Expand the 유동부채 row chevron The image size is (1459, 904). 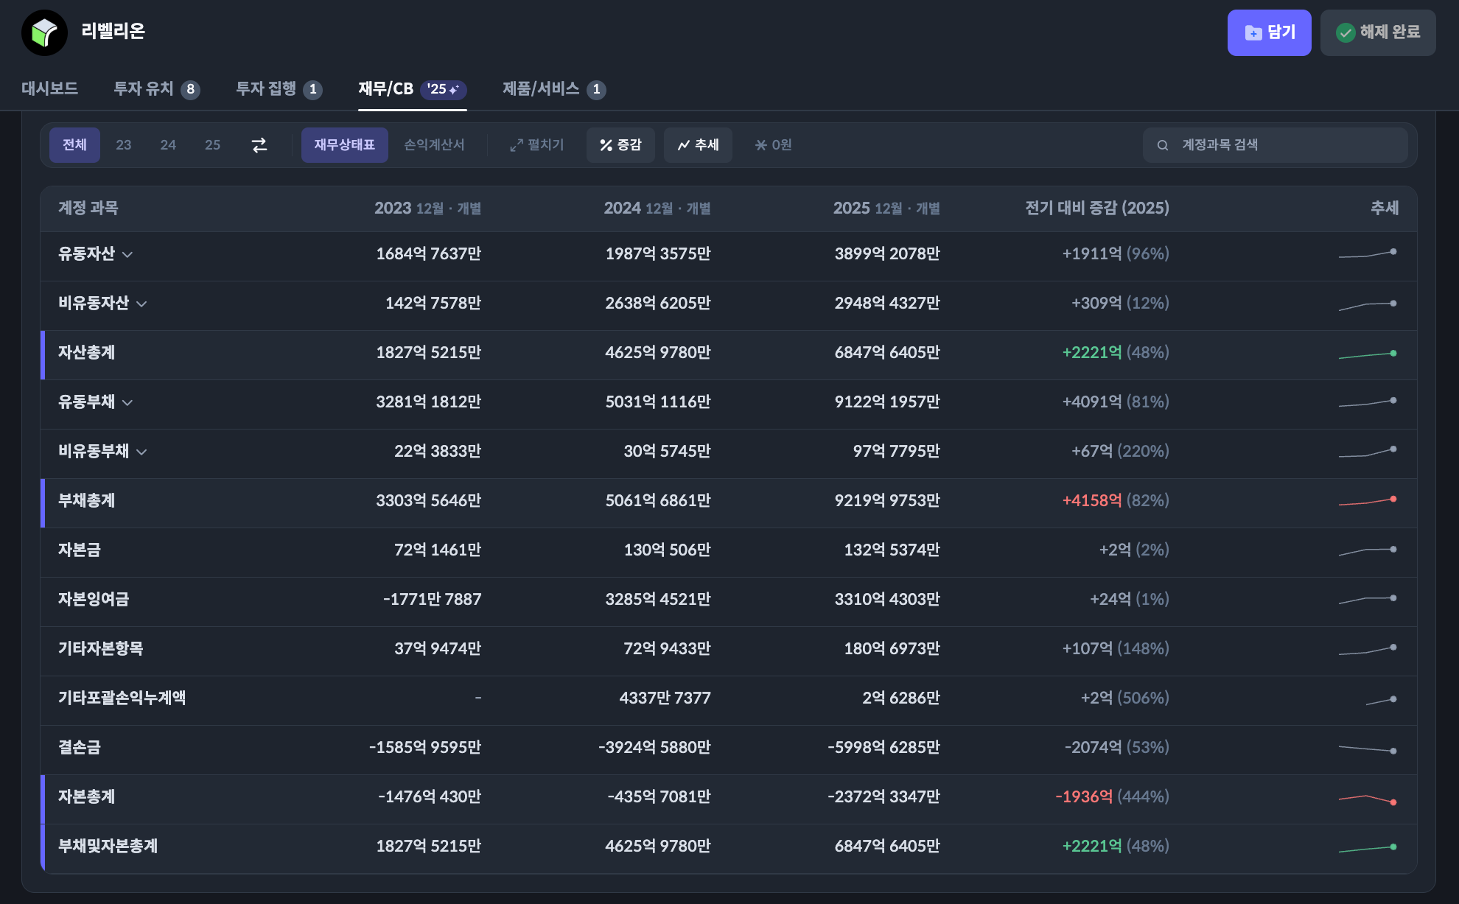pyautogui.click(x=127, y=403)
